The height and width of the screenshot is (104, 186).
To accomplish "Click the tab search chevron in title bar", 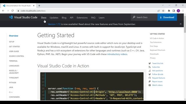I will pyautogui.click(x=163, y=5).
